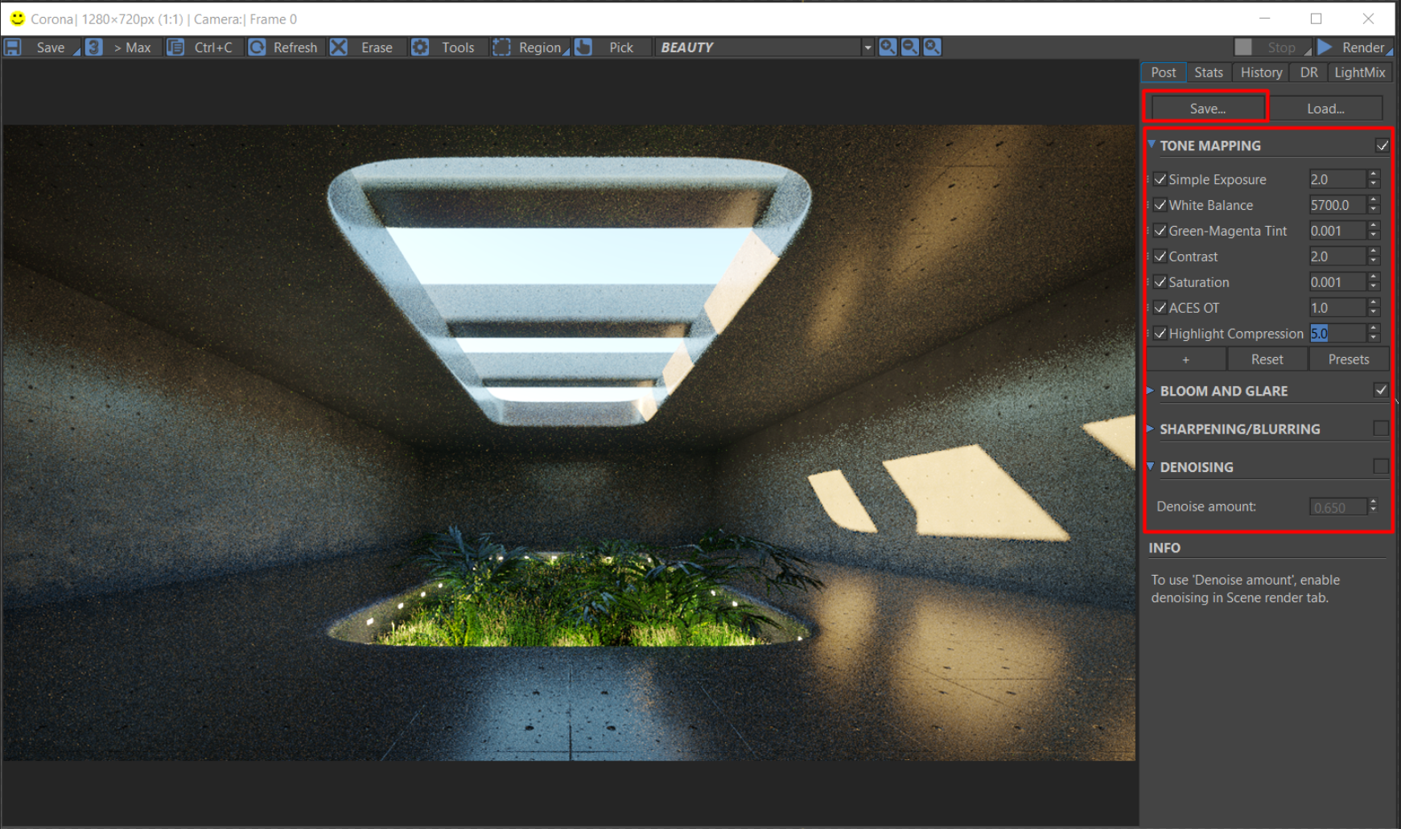Open the History tab
The width and height of the screenshot is (1401, 829).
coord(1260,72)
